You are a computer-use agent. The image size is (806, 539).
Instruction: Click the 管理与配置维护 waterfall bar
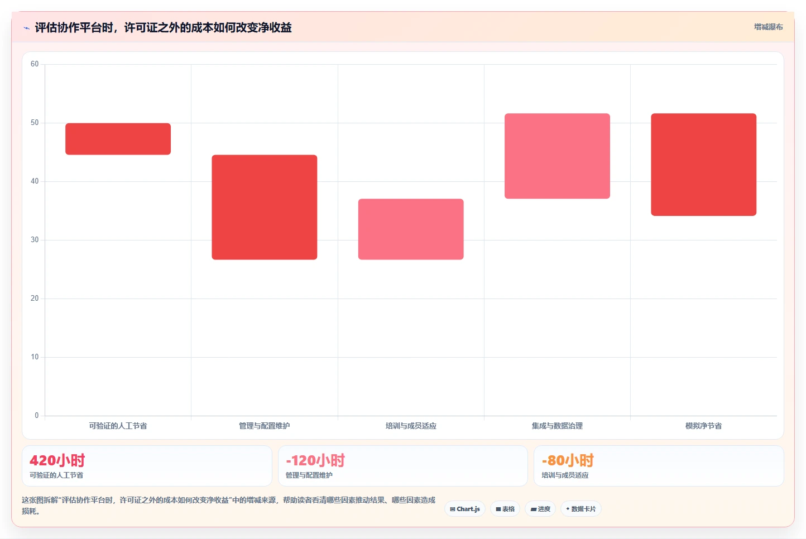(265, 207)
